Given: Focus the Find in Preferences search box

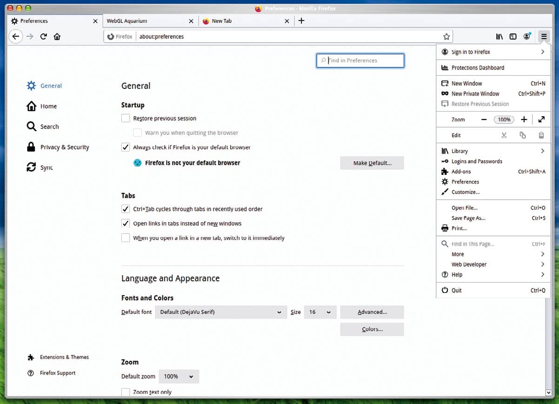Looking at the screenshot, I should point(360,60).
